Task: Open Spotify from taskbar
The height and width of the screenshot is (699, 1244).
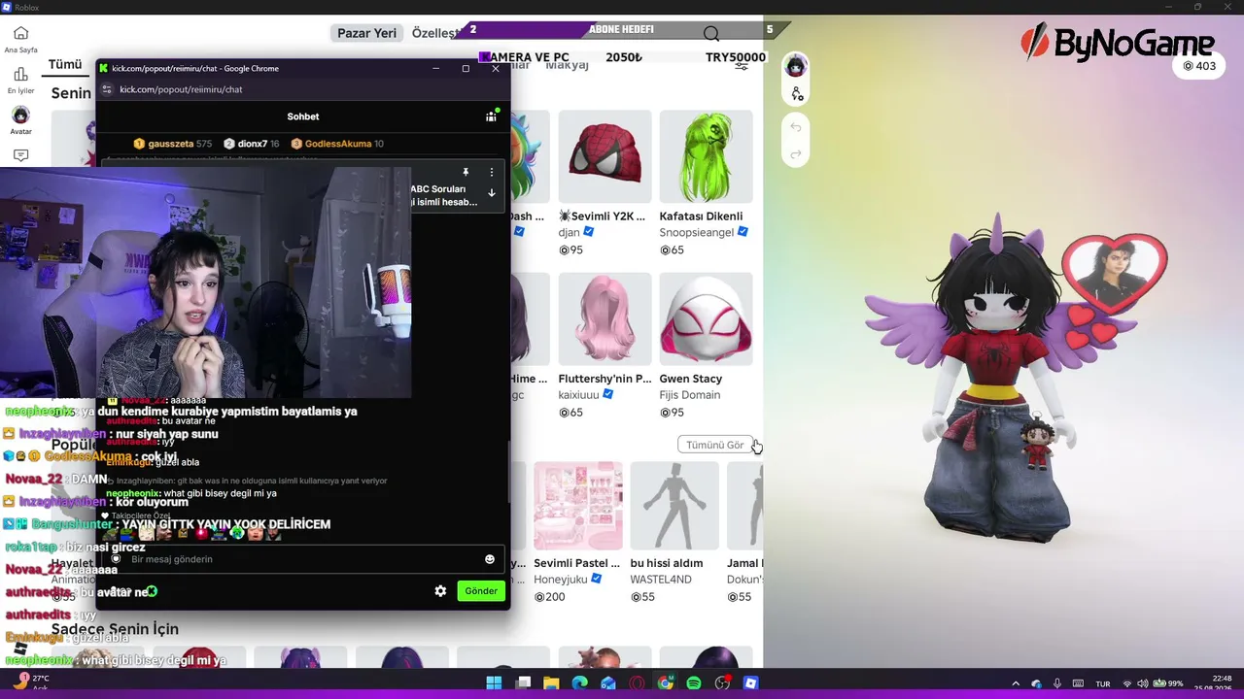Action: tap(694, 683)
